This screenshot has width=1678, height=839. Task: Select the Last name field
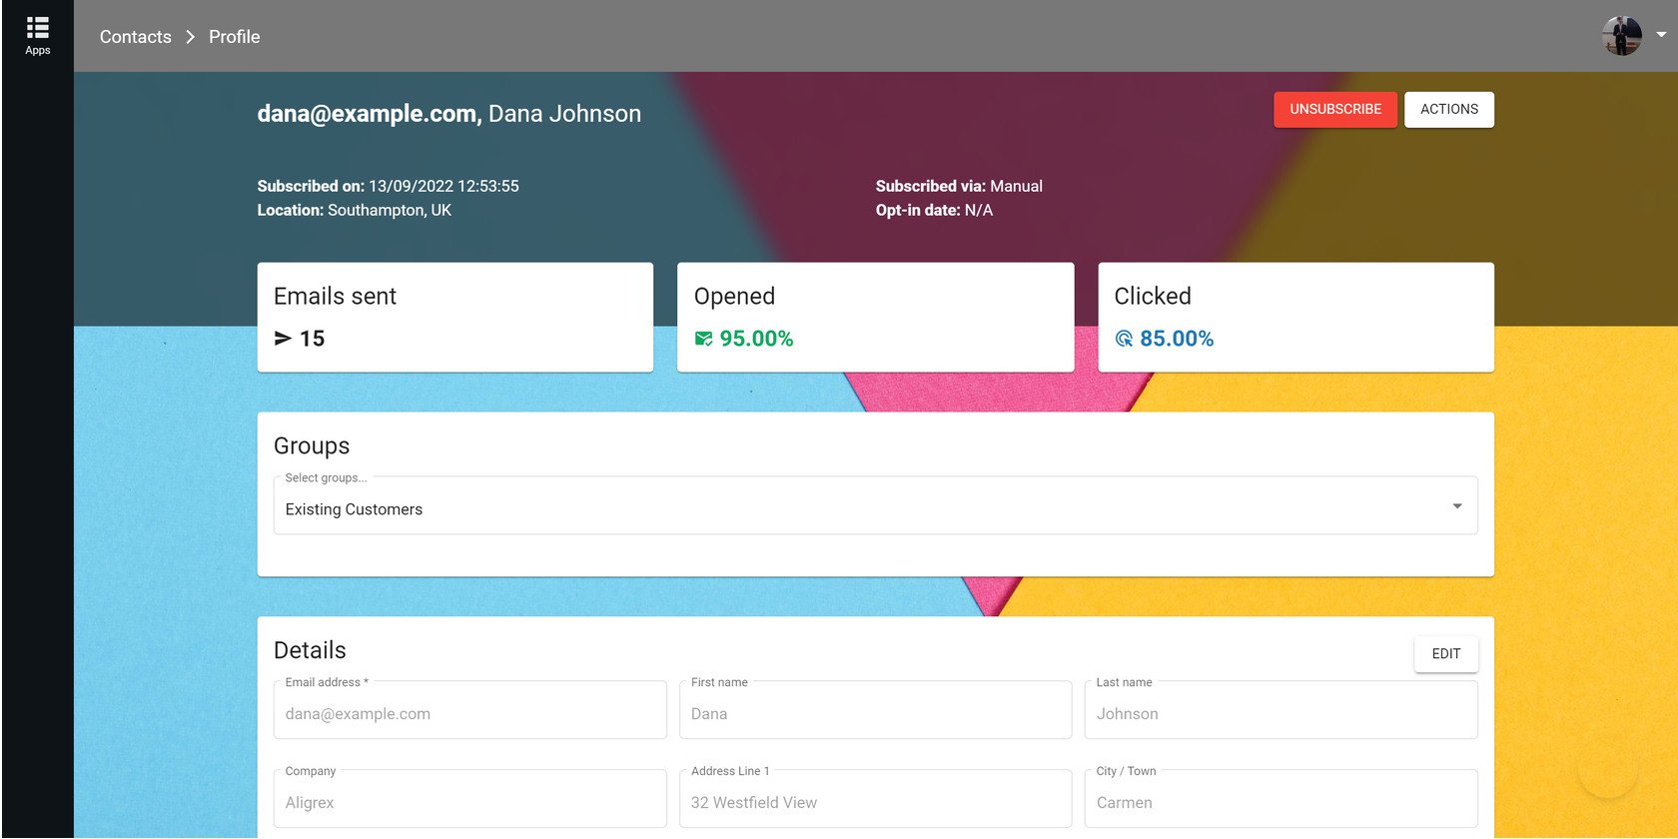[1280, 713]
